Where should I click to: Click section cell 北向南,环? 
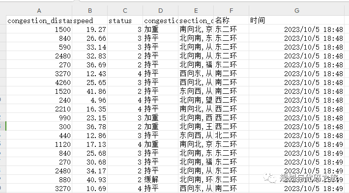click(196, 180)
